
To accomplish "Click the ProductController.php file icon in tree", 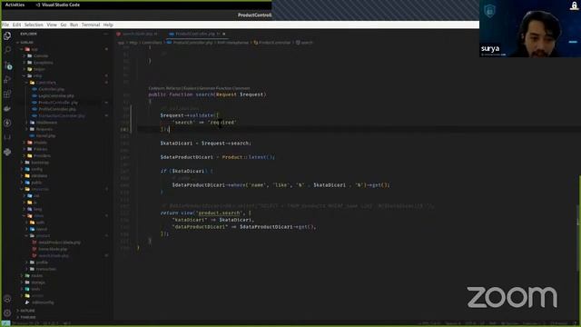I will point(34,103).
